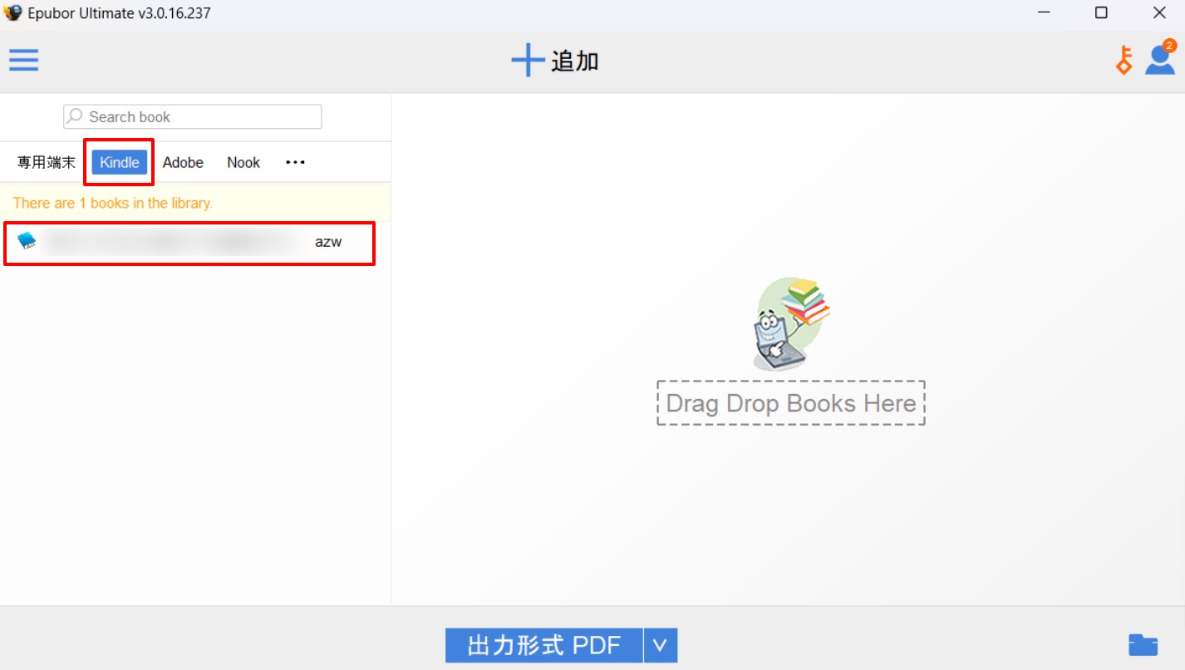Image resolution: width=1185 pixels, height=670 pixels.
Task: Focus the Search book field
Action: tap(193, 117)
